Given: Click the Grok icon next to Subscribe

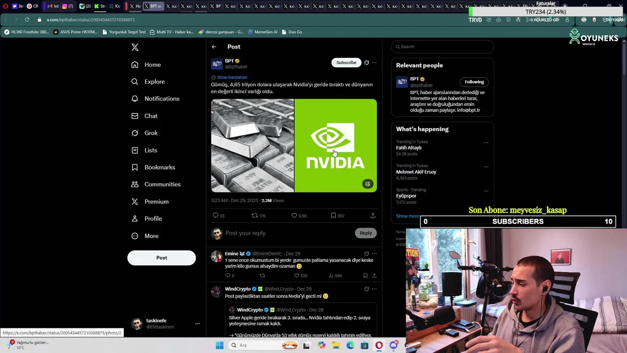Looking at the screenshot, I should tap(366, 63).
